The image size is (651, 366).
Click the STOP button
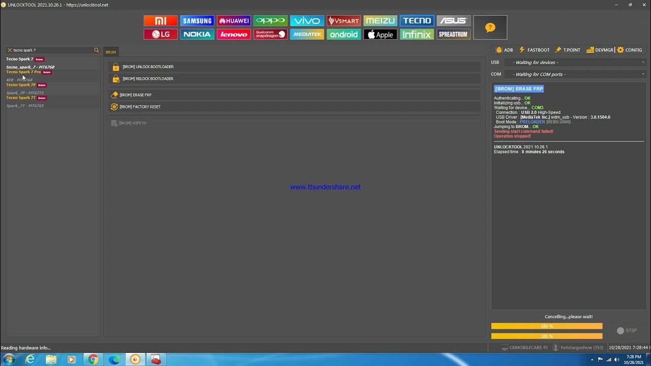(627, 330)
